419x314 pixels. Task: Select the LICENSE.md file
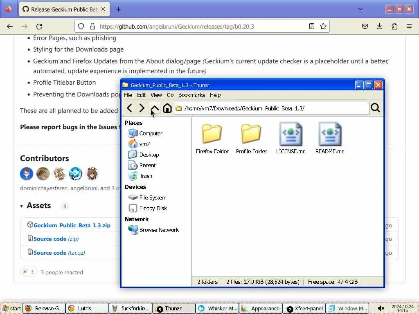click(291, 139)
